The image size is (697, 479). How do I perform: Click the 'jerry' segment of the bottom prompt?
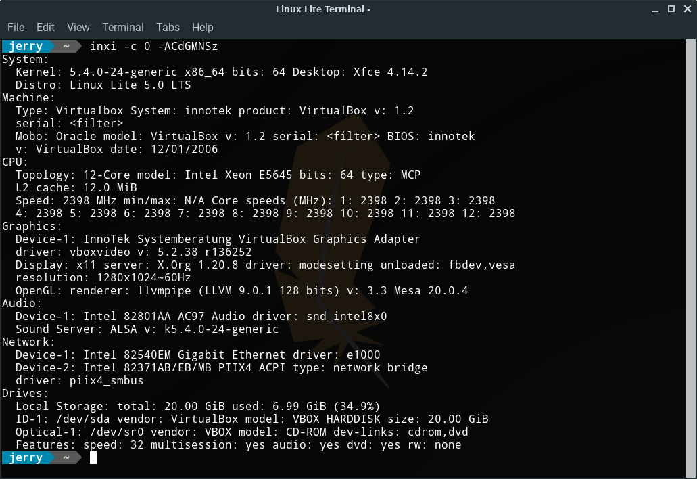tap(26, 458)
